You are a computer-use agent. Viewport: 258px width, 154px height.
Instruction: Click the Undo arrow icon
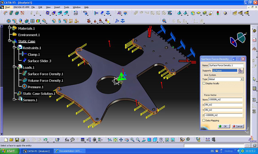click(45, 140)
